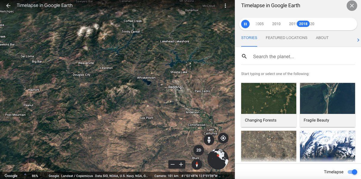Viewport: 361px width, 179px height.
Task: Jump to year 2005 on timeline
Action: pyautogui.click(x=259, y=24)
